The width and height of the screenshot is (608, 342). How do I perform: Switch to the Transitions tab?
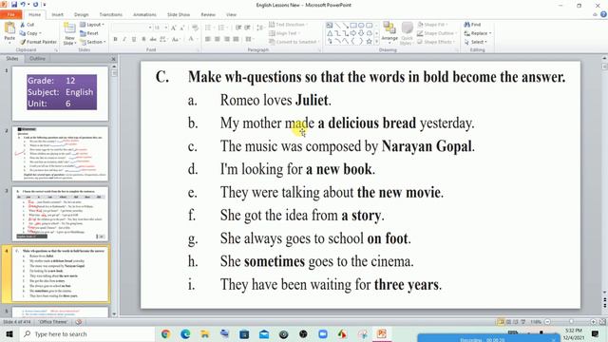click(x=110, y=14)
